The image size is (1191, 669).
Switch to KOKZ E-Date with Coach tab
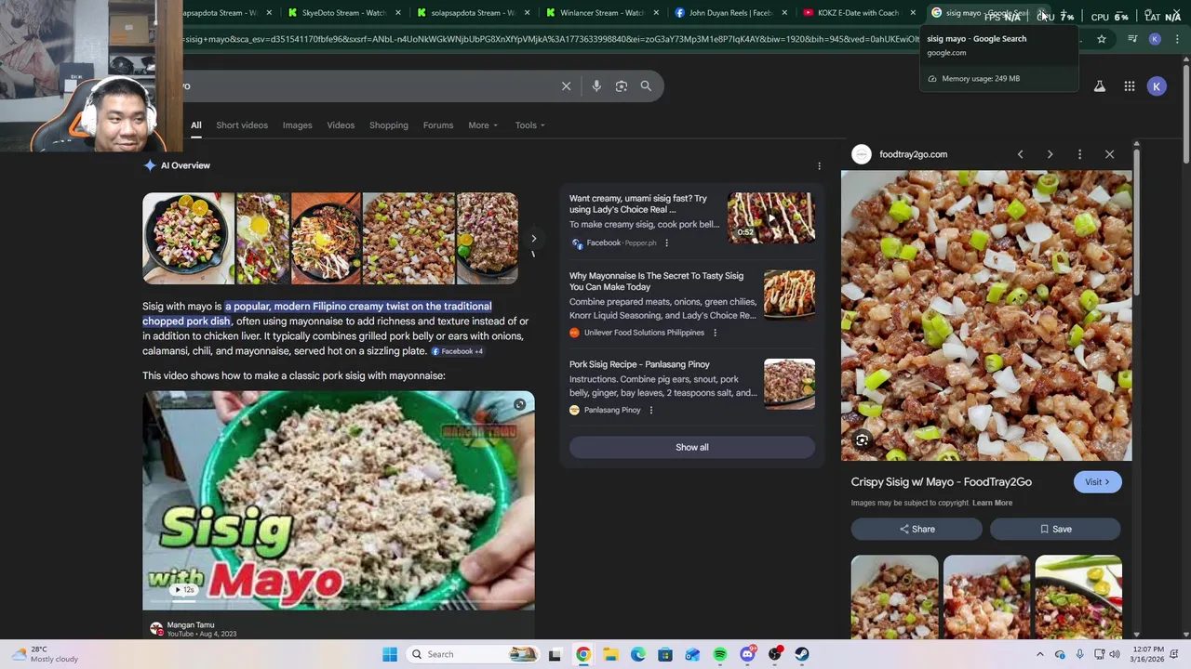tap(858, 13)
